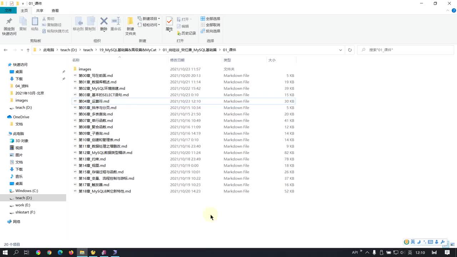Go back with the left arrow
Image resolution: width=457 pixels, height=257 pixels.
6,50
